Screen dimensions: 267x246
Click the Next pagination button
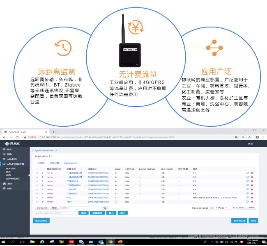[x=251, y=208]
